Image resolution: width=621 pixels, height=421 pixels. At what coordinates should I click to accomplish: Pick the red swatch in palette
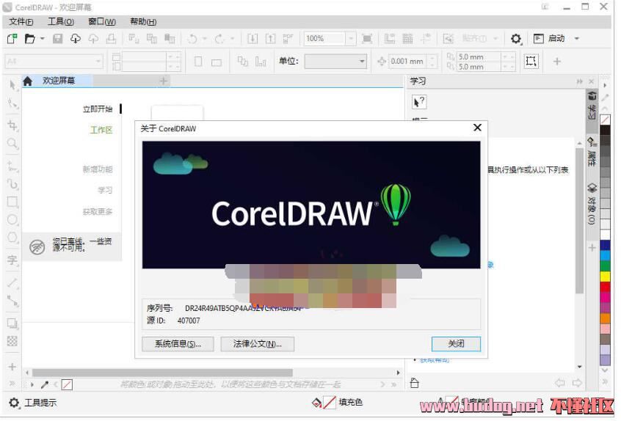(605, 287)
